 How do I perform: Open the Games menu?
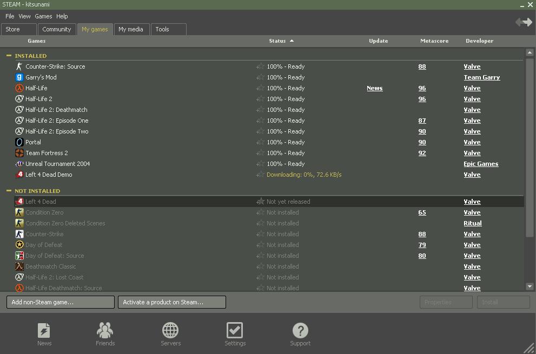[x=43, y=16]
